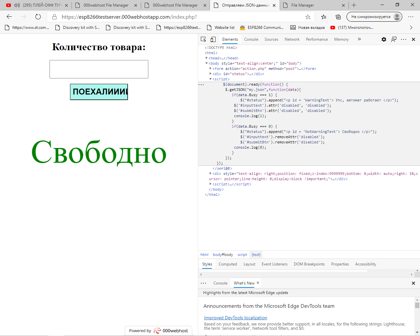The image size is (420, 336).
Task: Close DevTools panel with X
Action: 413,39
